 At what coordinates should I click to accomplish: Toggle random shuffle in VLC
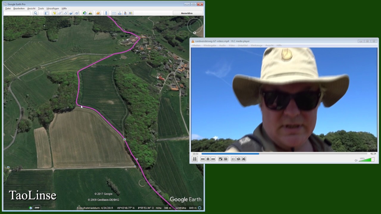pyautogui.click(x=243, y=159)
